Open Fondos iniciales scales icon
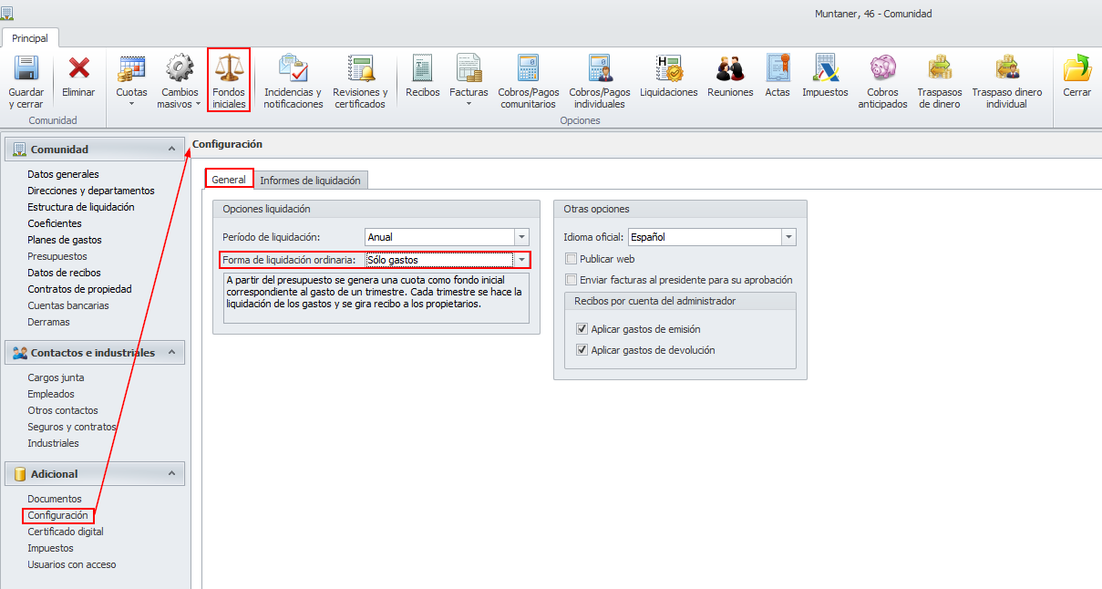This screenshot has width=1102, height=589. [229, 68]
